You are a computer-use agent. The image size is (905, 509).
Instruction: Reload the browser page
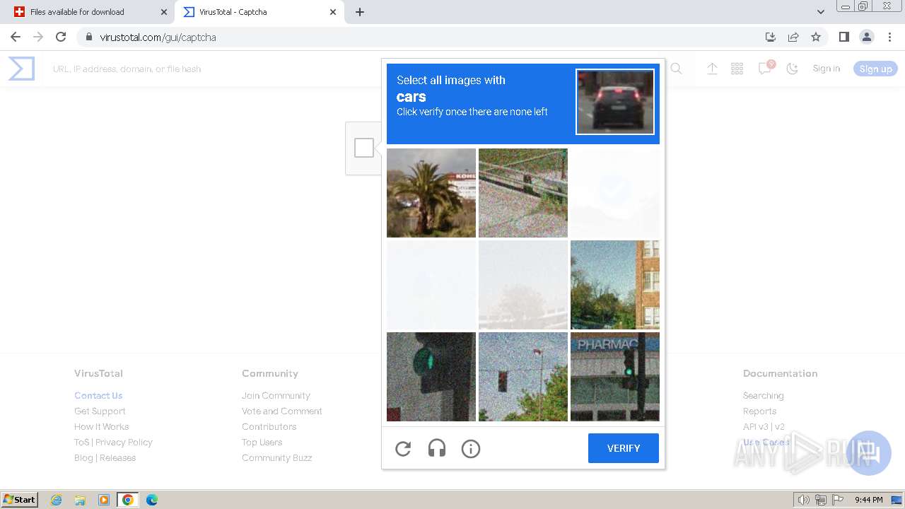pyautogui.click(x=61, y=37)
